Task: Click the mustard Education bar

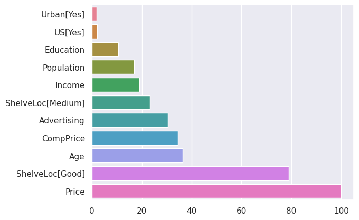Action: pos(105,50)
